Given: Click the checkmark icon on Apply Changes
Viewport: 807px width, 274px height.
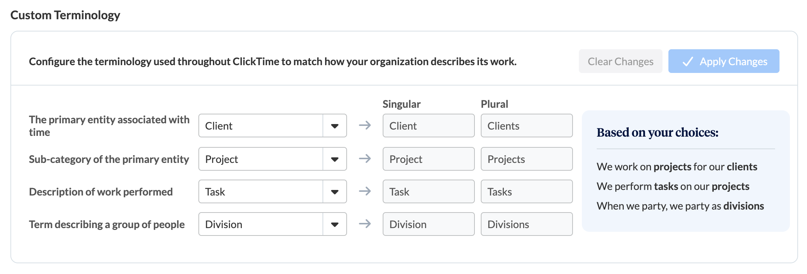Looking at the screenshot, I should point(688,61).
